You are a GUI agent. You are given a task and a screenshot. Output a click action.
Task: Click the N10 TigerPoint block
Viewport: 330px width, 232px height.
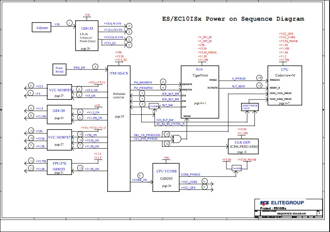click(200, 92)
